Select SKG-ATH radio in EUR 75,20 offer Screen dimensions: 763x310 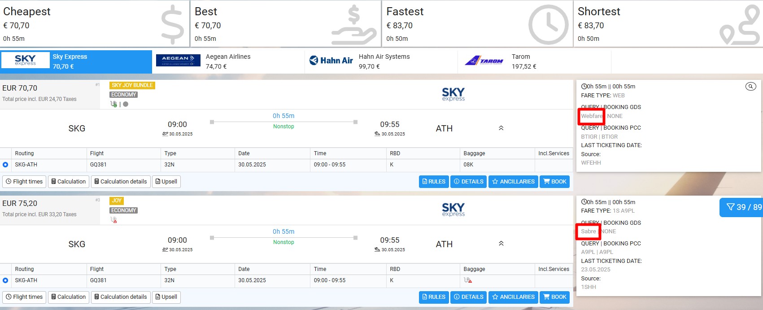[5, 280]
